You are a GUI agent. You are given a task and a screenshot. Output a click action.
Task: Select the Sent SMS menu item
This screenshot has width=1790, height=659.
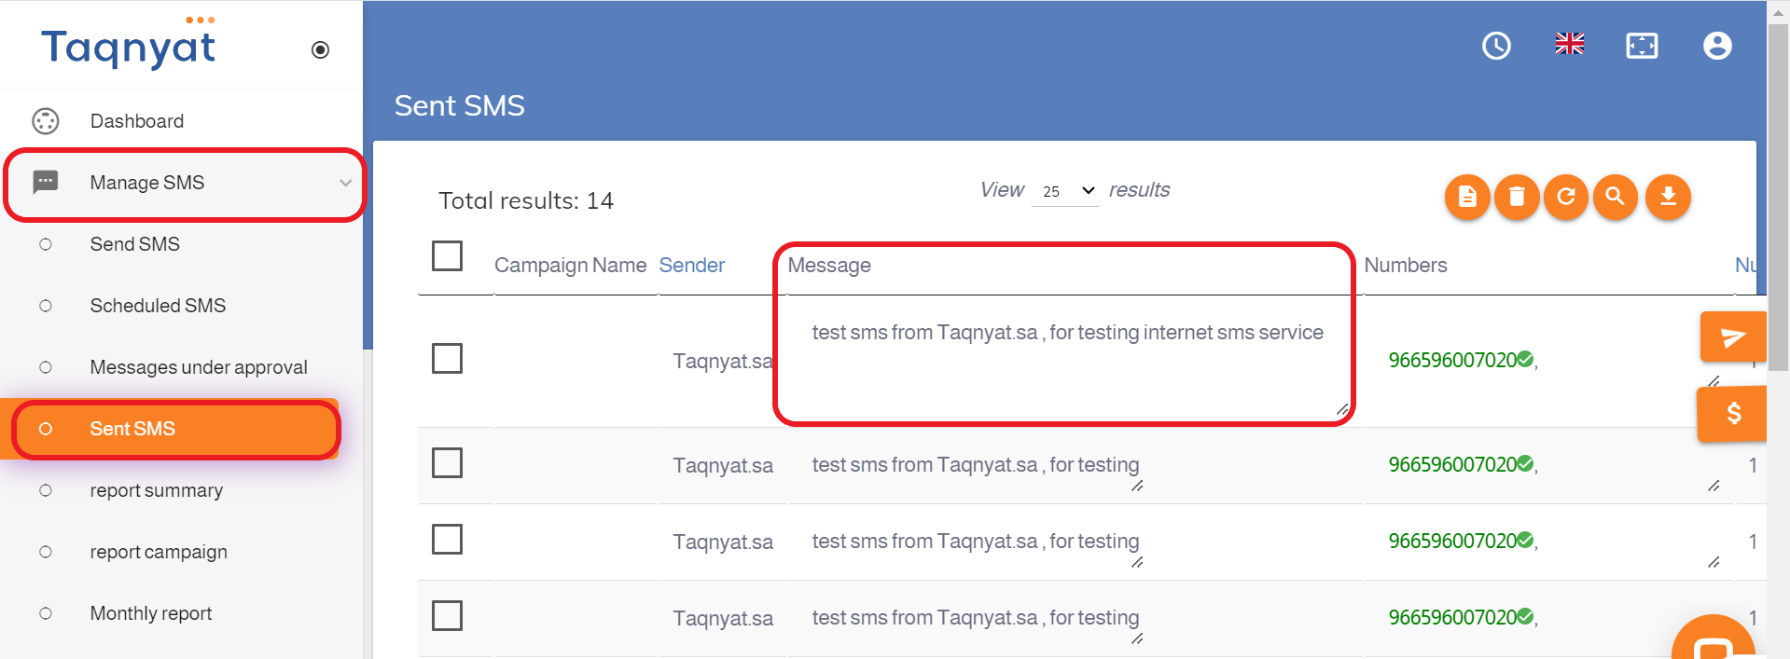[x=169, y=429]
